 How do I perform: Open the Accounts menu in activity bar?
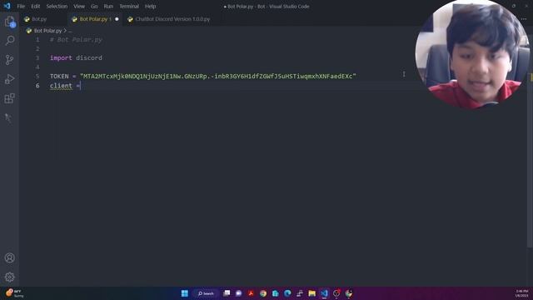click(9, 257)
